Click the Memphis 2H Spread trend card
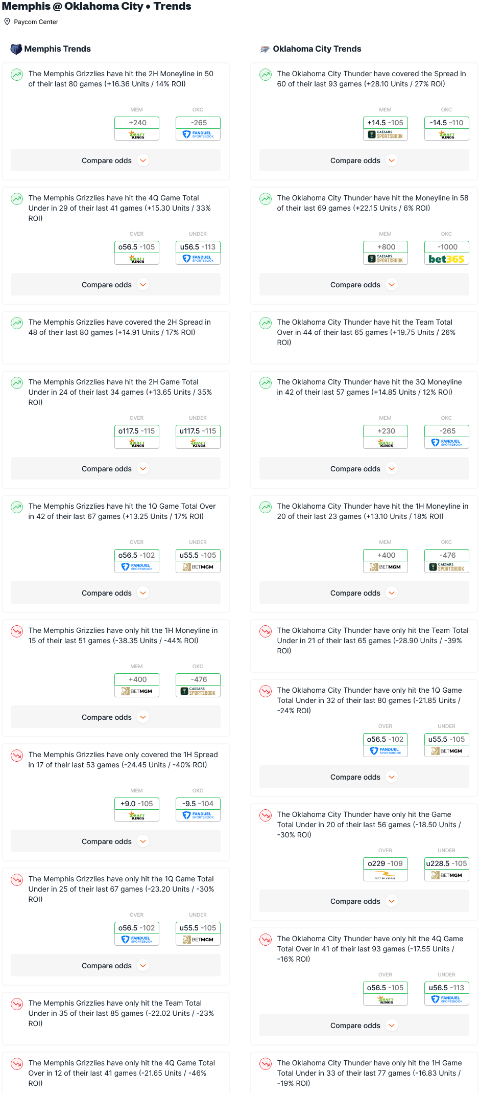Image resolution: width=480 pixels, height=1093 pixels. (115, 338)
